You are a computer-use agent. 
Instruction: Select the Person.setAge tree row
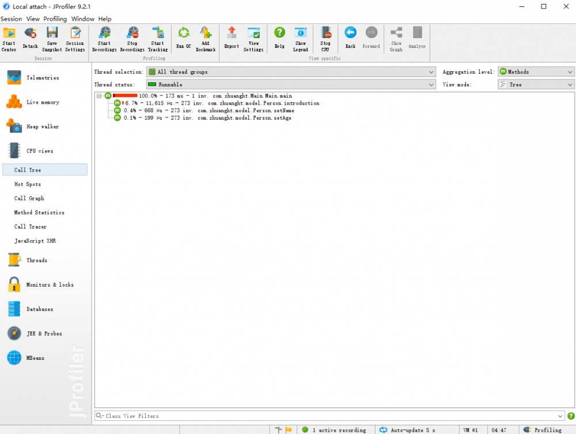click(x=202, y=118)
